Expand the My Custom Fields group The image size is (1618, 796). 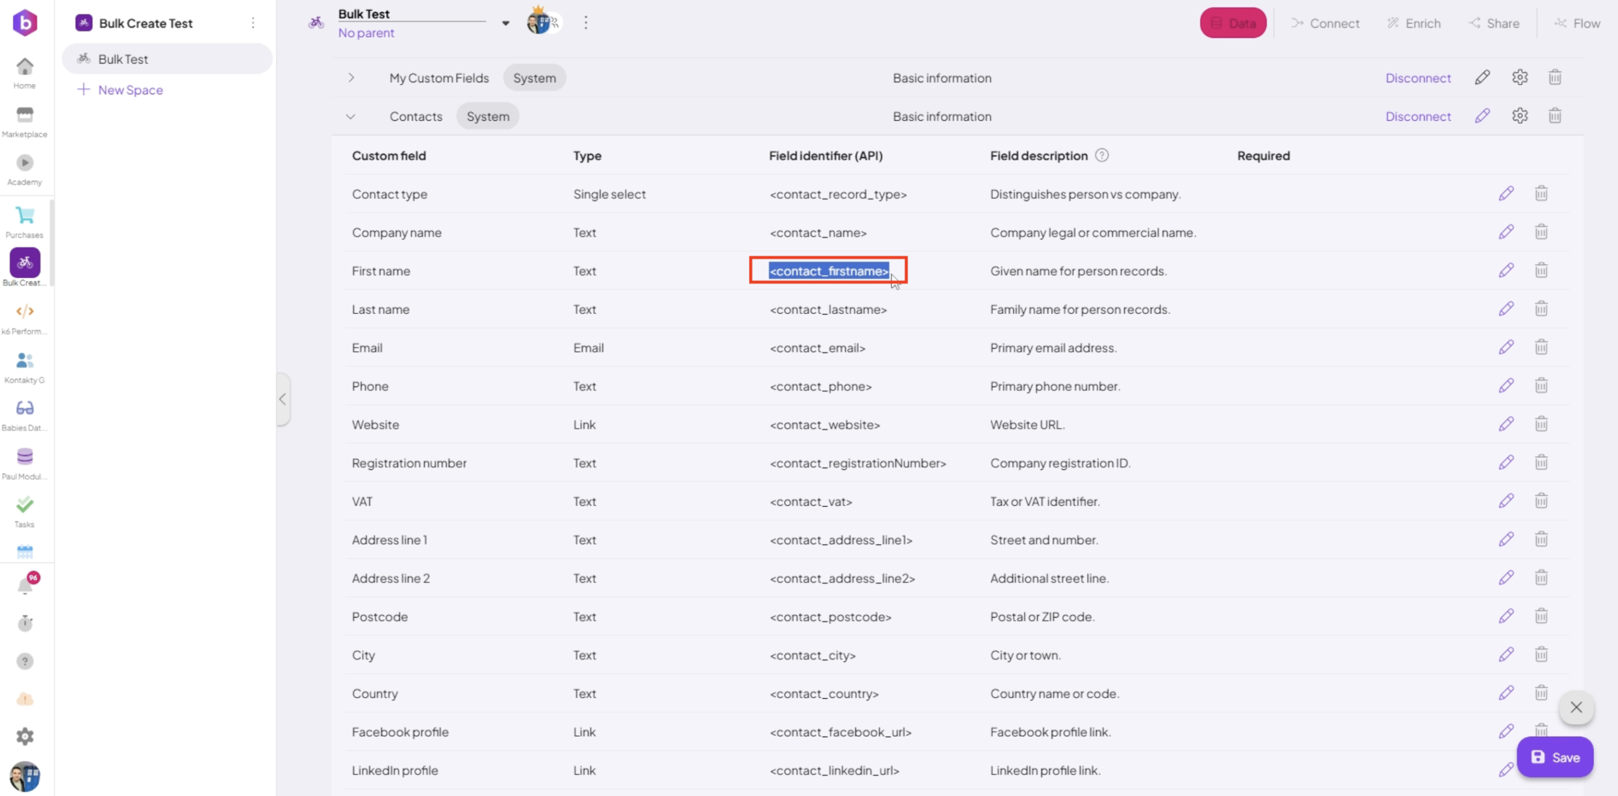coord(351,78)
